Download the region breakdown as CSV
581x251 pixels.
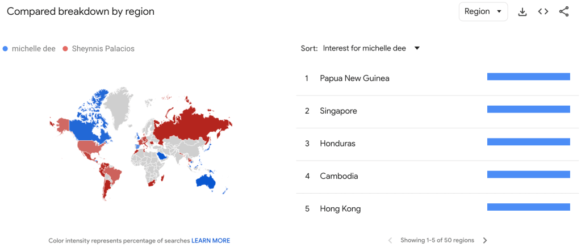pyautogui.click(x=523, y=12)
